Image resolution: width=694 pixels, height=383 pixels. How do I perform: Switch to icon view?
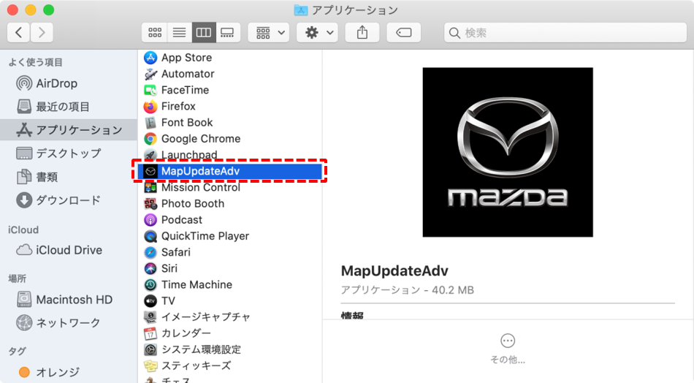coord(154,32)
